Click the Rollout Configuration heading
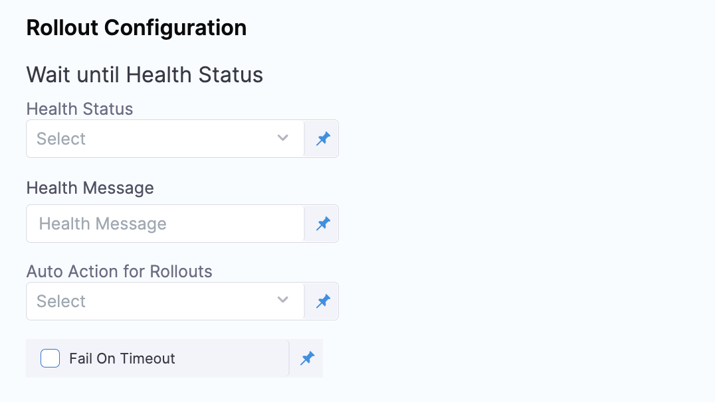Viewport: 715px width, 402px height. click(x=136, y=28)
